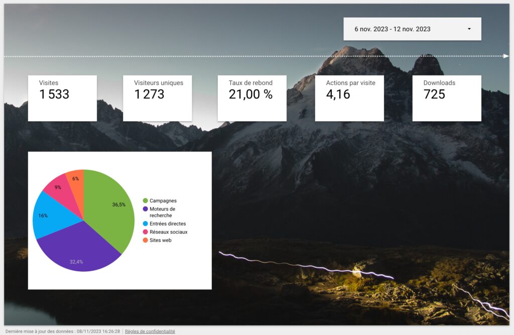Viewport: 514px width, 335px height.
Task: Click the Downloads scorecard showing 725
Action: coord(447,98)
